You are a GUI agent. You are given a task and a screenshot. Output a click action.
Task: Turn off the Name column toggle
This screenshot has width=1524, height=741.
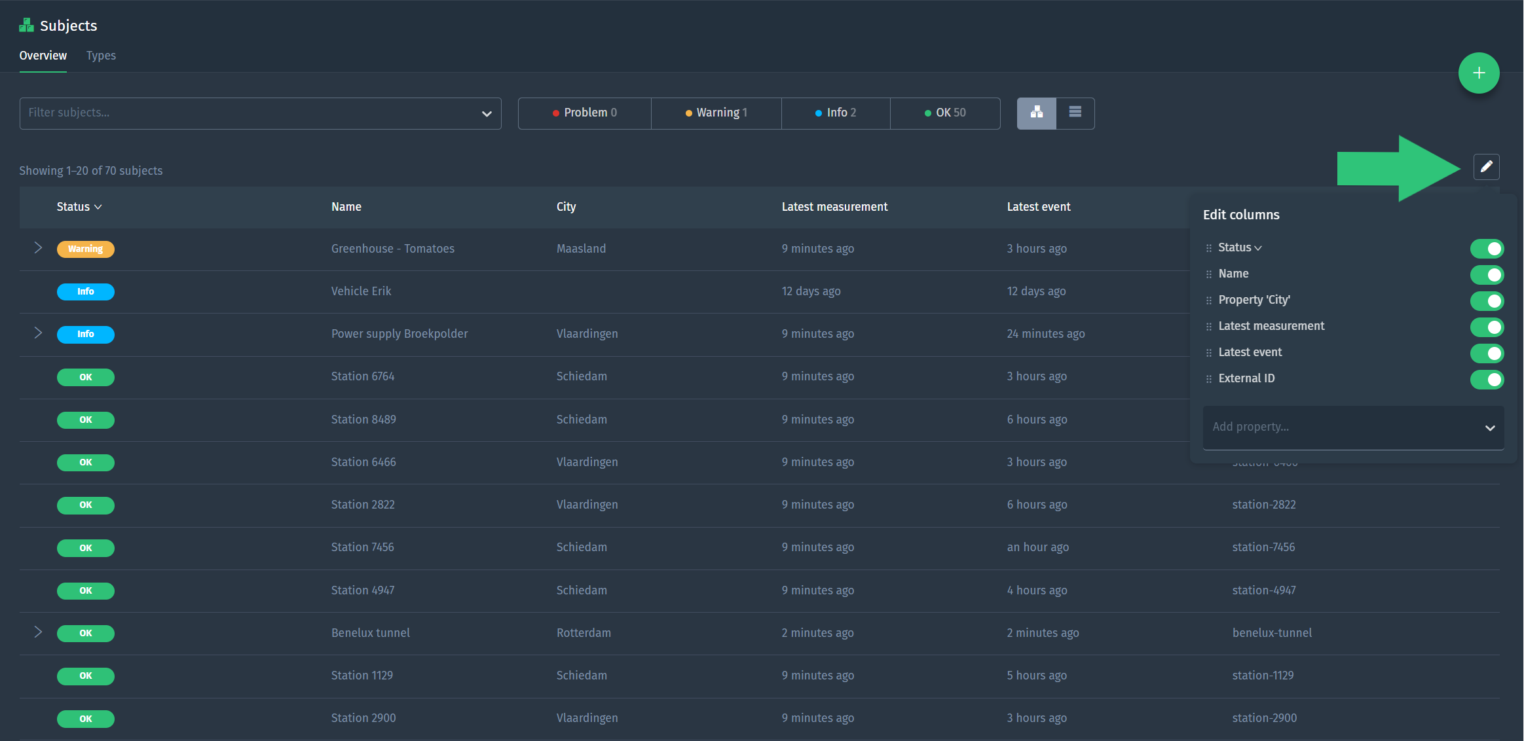(x=1487, y=274)
